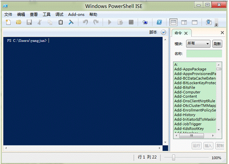
Task: Adjust the zoom slider in status bar
Action: pyautogui.click(x=173, y=157)
